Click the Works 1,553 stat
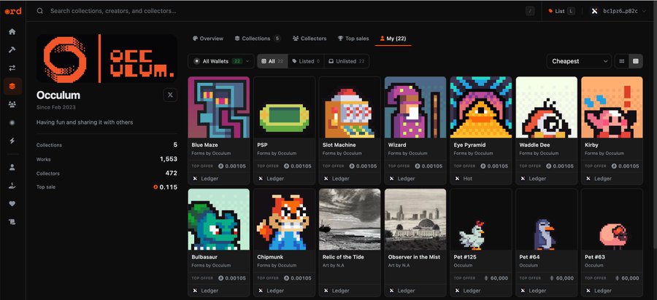This screenshot has width=657, height=300. point(107,159)
